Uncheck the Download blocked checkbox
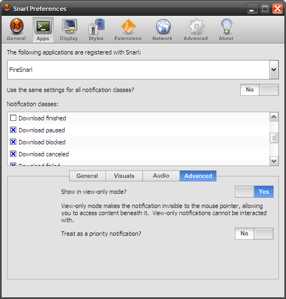This screenshot has width=286, height=299. tap(13, 142)
